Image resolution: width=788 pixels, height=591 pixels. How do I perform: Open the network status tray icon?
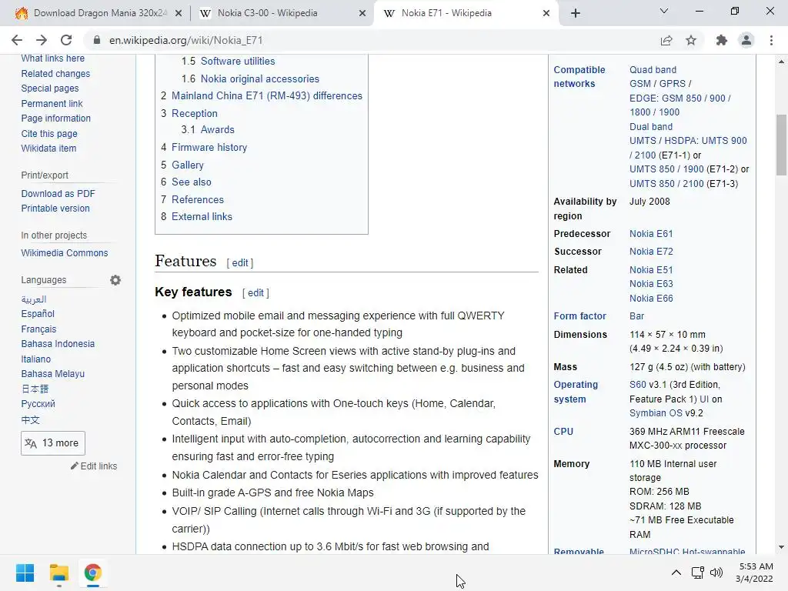pyautogui.click(x=697, y=573)
